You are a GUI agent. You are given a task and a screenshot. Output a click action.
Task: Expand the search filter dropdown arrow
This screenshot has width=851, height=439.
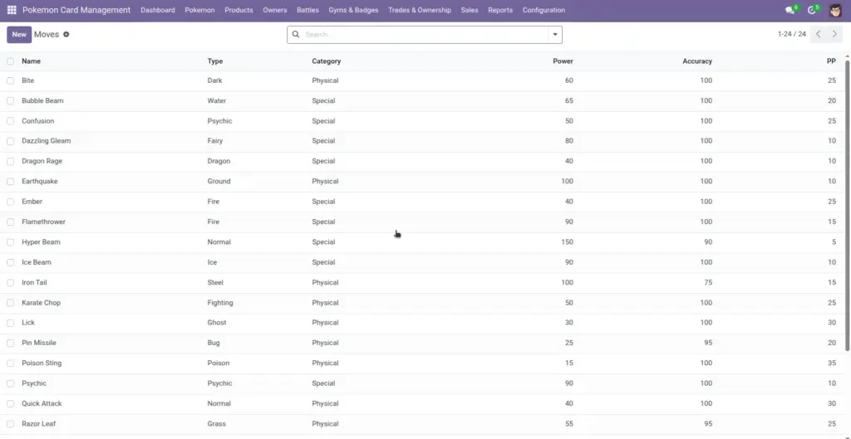point(554,35)
